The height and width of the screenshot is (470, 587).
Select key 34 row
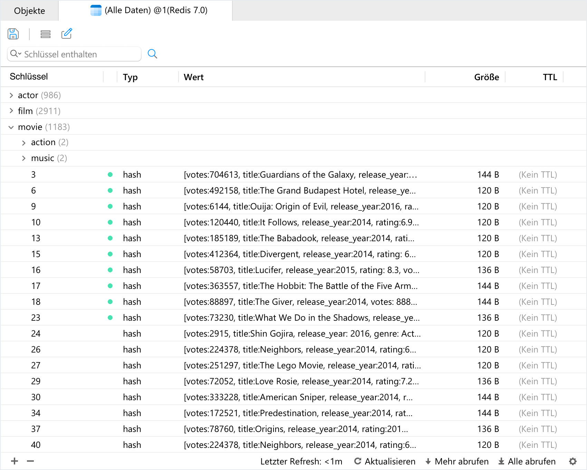(293, 413)
